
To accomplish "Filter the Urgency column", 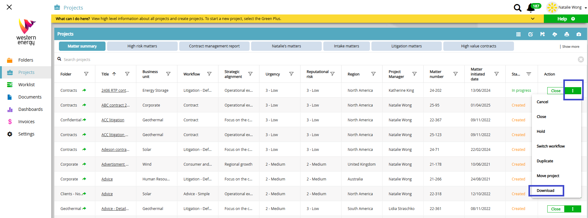I will pyautogui.click(x=291, y=74).
